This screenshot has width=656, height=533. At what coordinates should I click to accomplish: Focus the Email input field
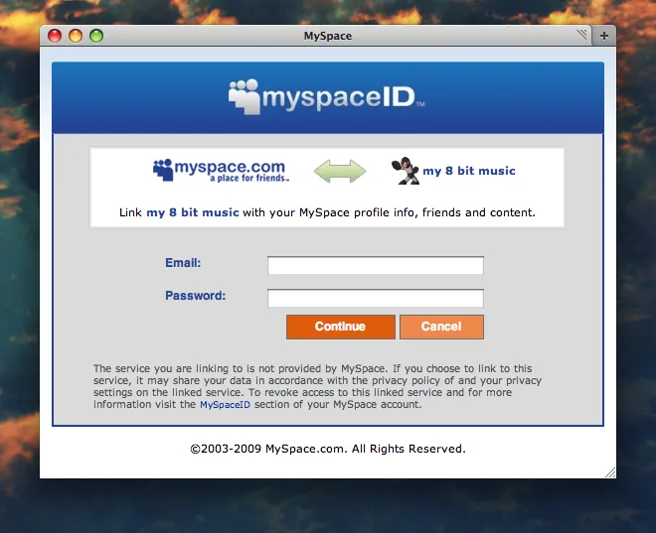click(x=375, y=265)
